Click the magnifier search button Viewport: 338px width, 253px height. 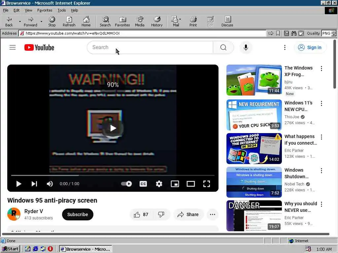click(x=223, y=47)
